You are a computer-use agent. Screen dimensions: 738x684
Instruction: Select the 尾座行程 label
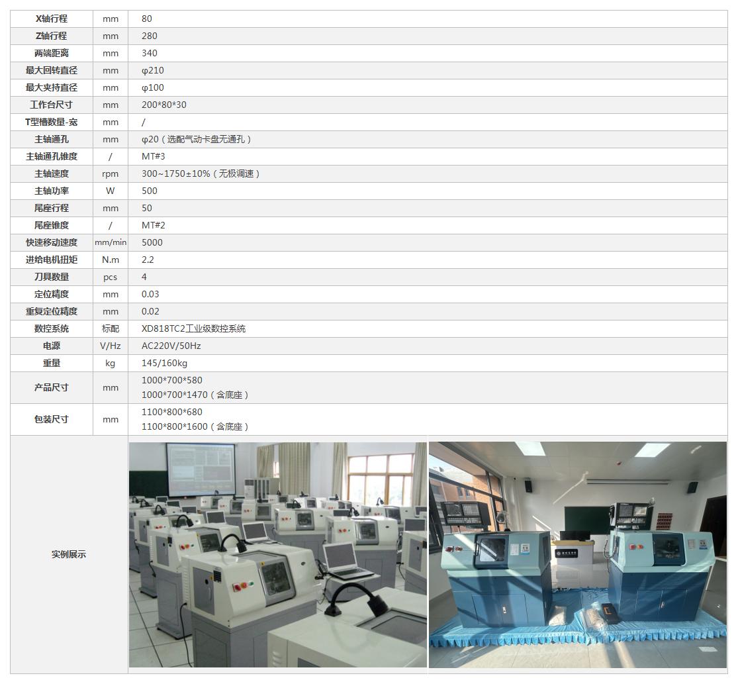click(x=52, y=208)
